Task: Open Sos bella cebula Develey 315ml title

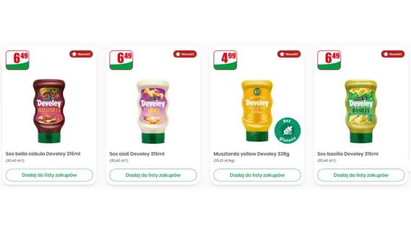Action: [43, 154]
